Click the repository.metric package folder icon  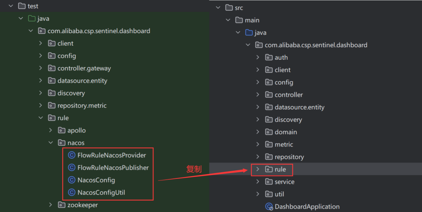[x=52, y=106]
